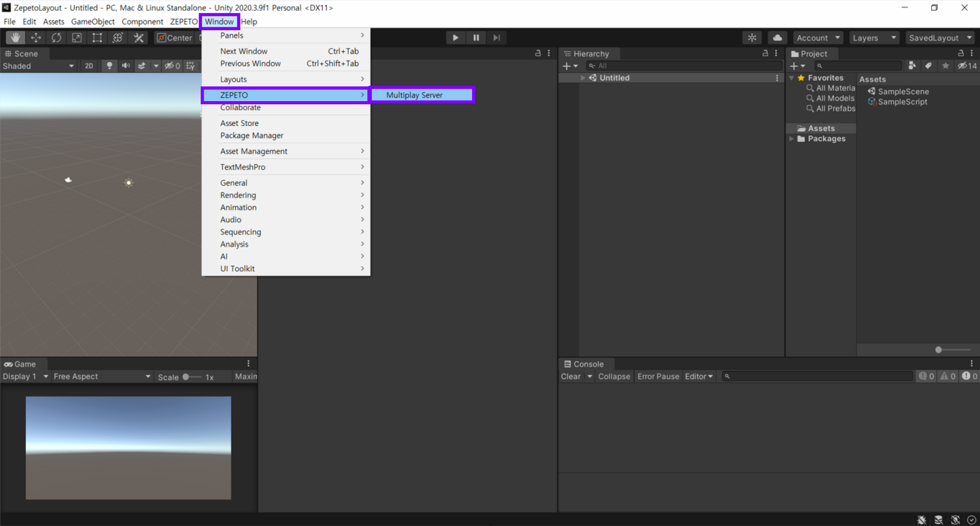Open the SavedLayout layout dropdown
980x526 pixels.
940,38
